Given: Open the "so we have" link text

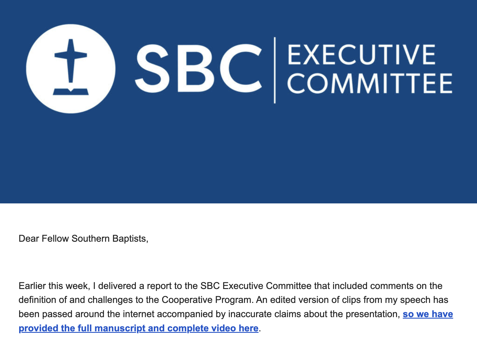Looking at the screenshot, I should click(428, 314).
